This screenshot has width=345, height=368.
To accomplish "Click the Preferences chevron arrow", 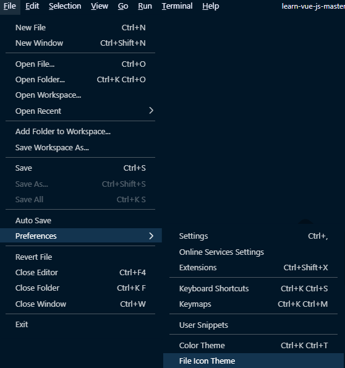I will tap(151, 236).
